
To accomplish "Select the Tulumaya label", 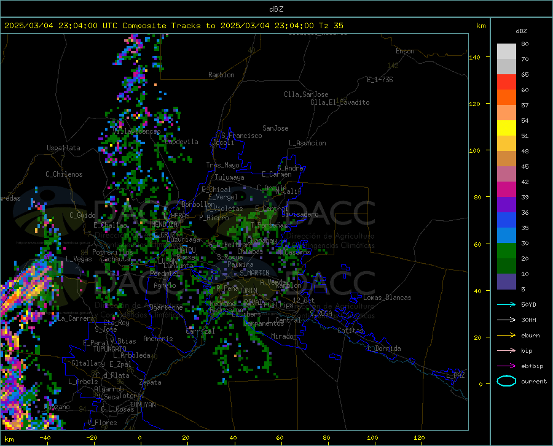I will click(x=229, y=177).
